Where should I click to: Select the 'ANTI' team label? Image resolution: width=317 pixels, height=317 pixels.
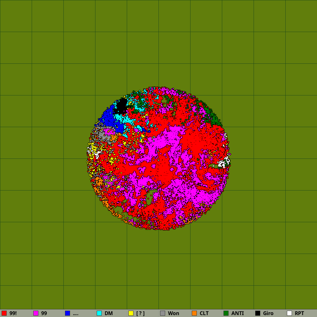pyautogui.click(x=237, y=313)
